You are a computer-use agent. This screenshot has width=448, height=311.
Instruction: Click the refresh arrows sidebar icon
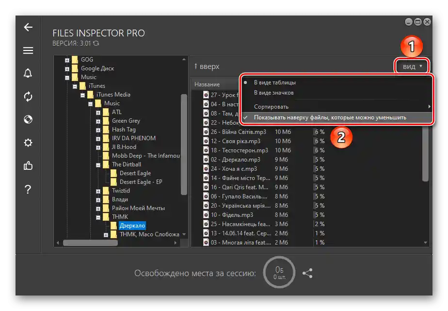tap(28, 97)
